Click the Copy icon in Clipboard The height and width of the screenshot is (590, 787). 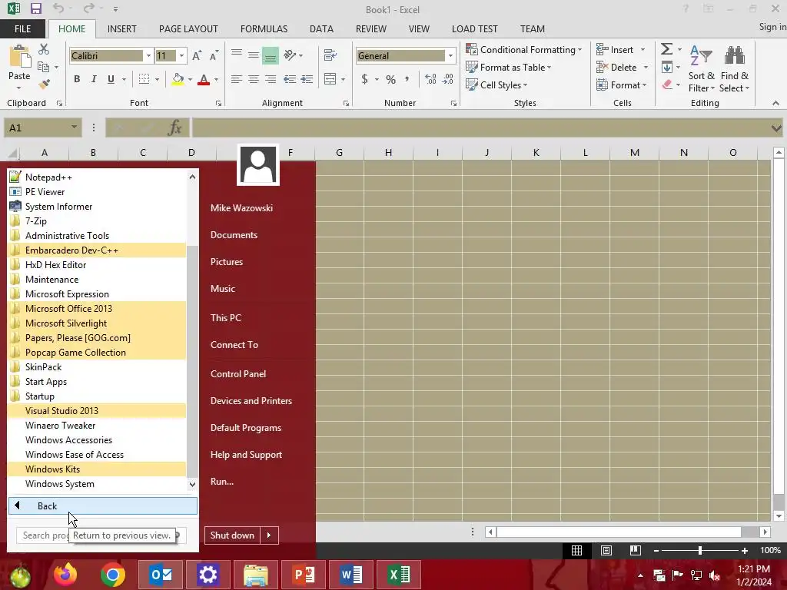tap(44, 67)
